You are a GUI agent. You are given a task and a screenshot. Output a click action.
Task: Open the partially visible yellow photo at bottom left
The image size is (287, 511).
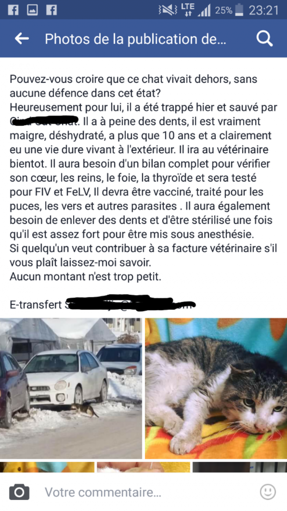[x=47, y=467]
